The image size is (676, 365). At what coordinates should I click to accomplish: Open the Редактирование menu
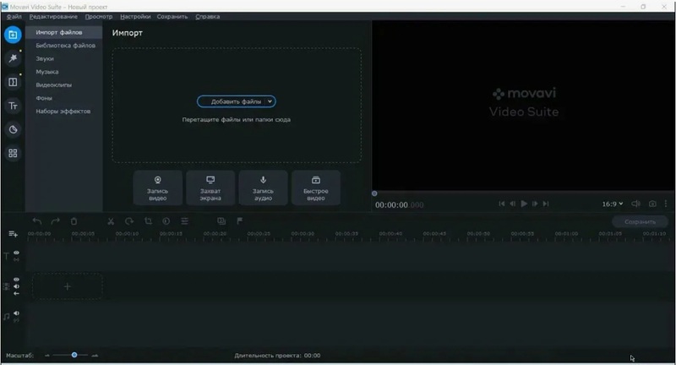53,17
